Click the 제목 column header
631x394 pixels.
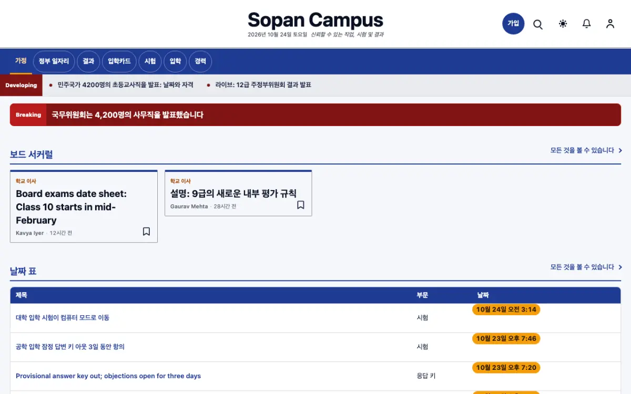click(22, 295)
